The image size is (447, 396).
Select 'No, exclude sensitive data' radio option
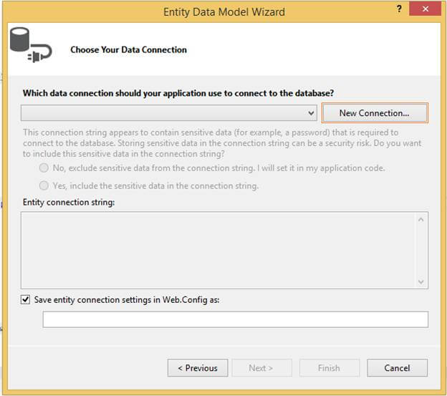(44, 168)
